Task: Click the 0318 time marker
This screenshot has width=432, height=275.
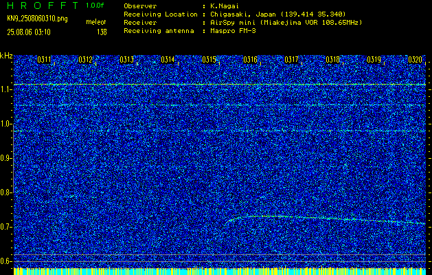Action: pyautogui.click(x=333, y=60)
